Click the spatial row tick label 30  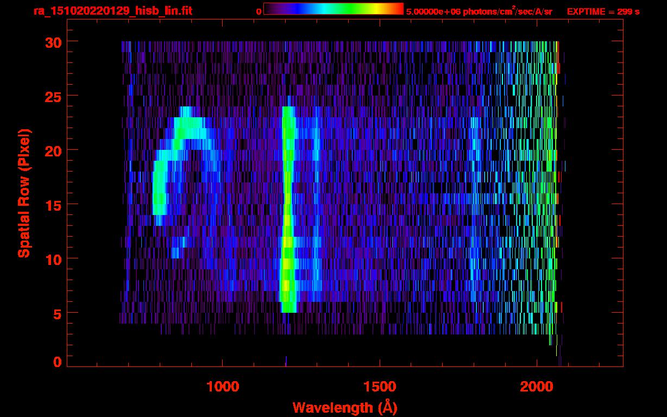(x=53, y=42)
